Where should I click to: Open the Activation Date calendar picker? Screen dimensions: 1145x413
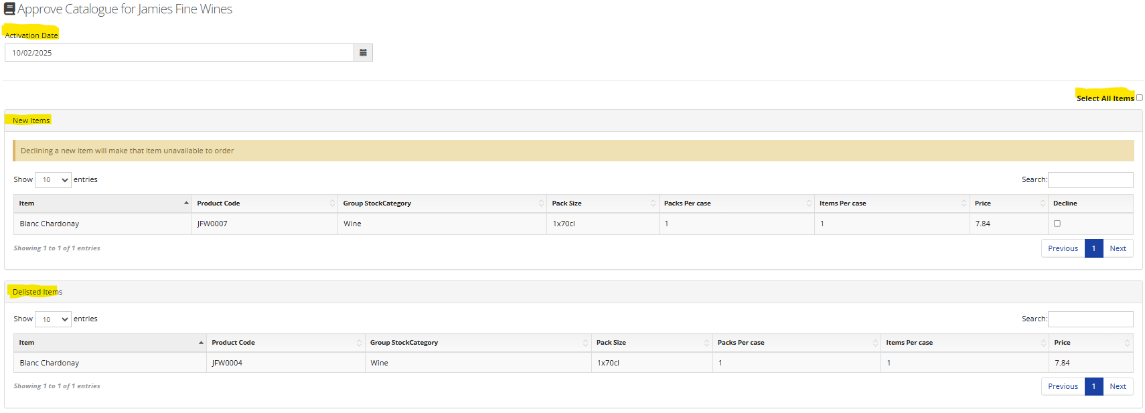tap(363, 53)
